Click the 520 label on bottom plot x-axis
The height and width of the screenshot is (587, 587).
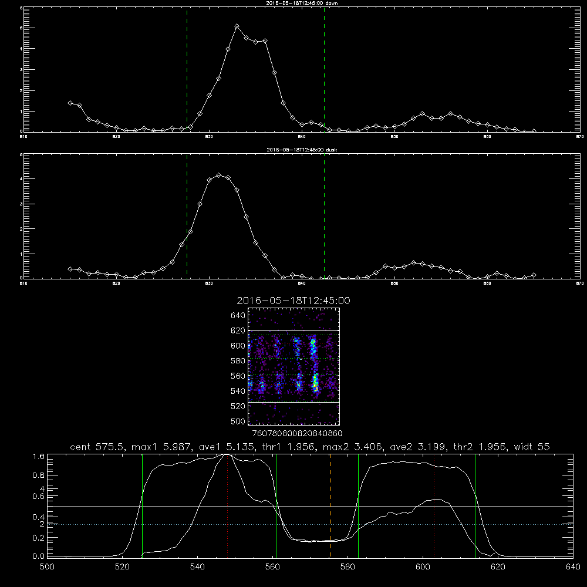(122, 567)
